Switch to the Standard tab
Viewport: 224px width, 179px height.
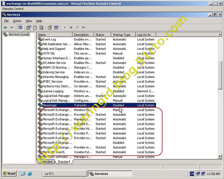pos(64,162)
